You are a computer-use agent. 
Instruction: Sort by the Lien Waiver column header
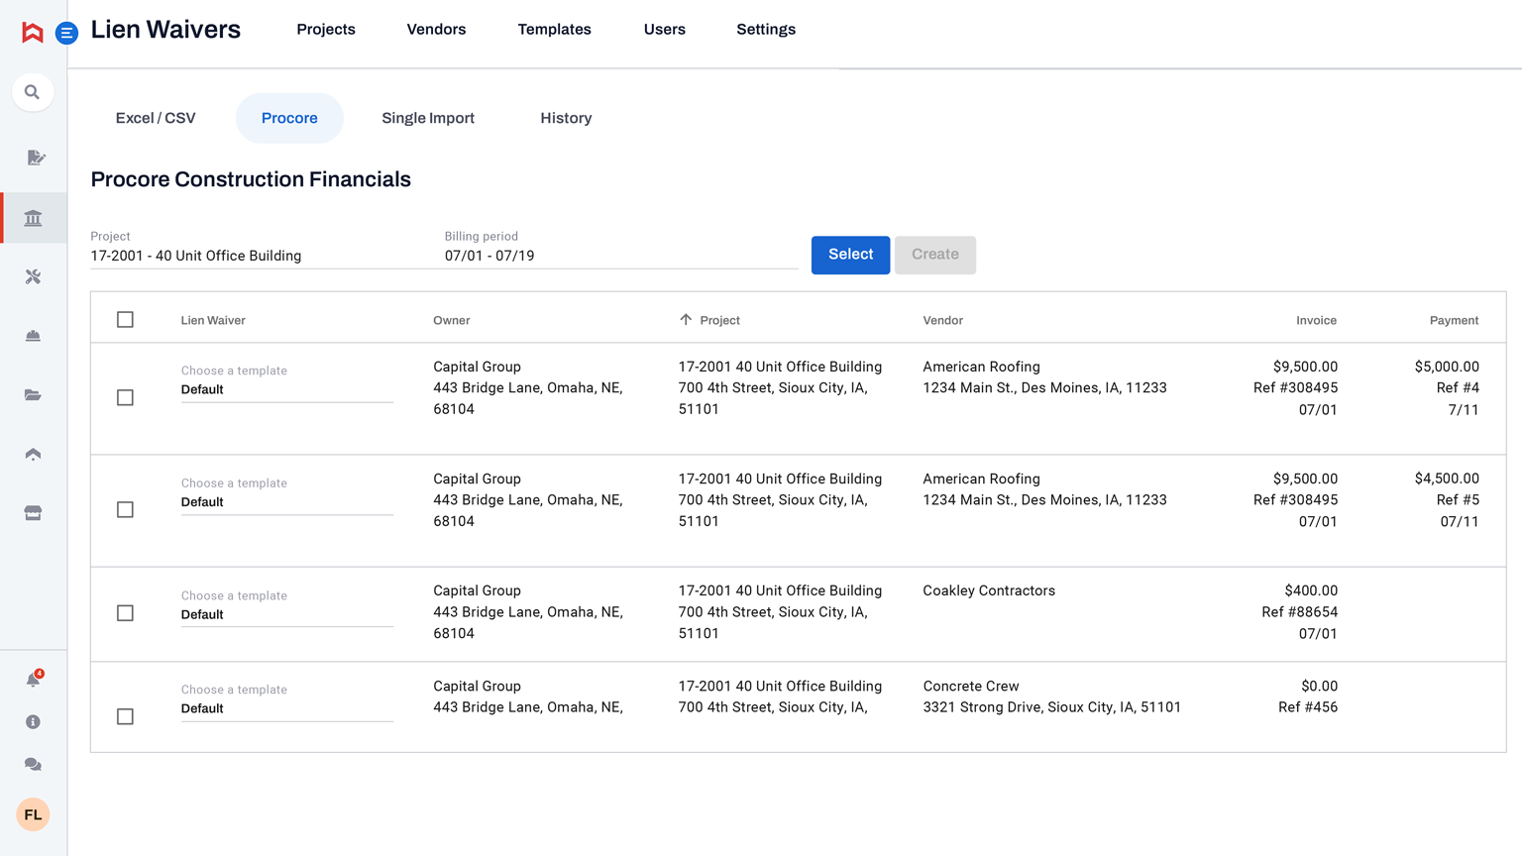[213, 320]
